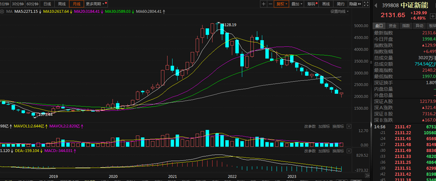The image size is (436, 181).
Task: Switch to 日线 daily chart
Action: click(47, 4)
